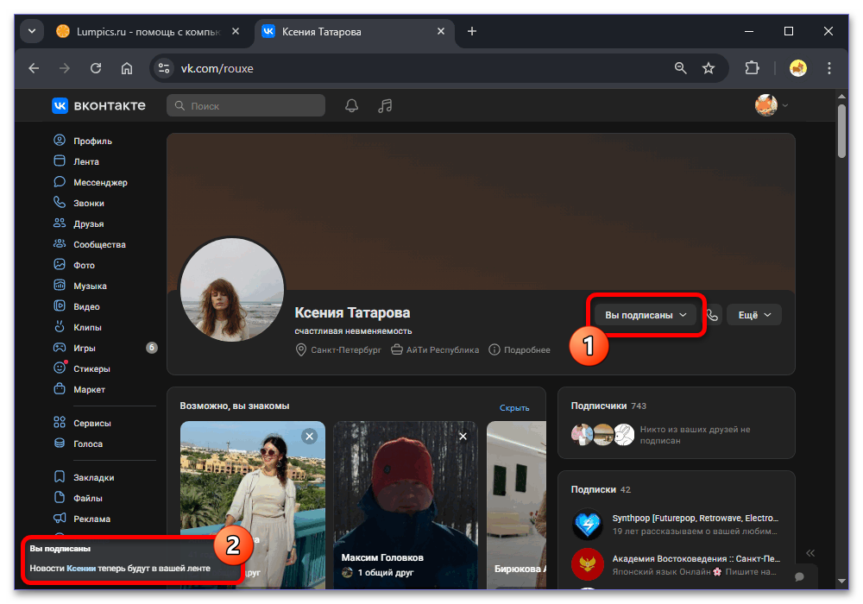Click the 1 общий друг text
863x604 pixels.
coord(385,573)
